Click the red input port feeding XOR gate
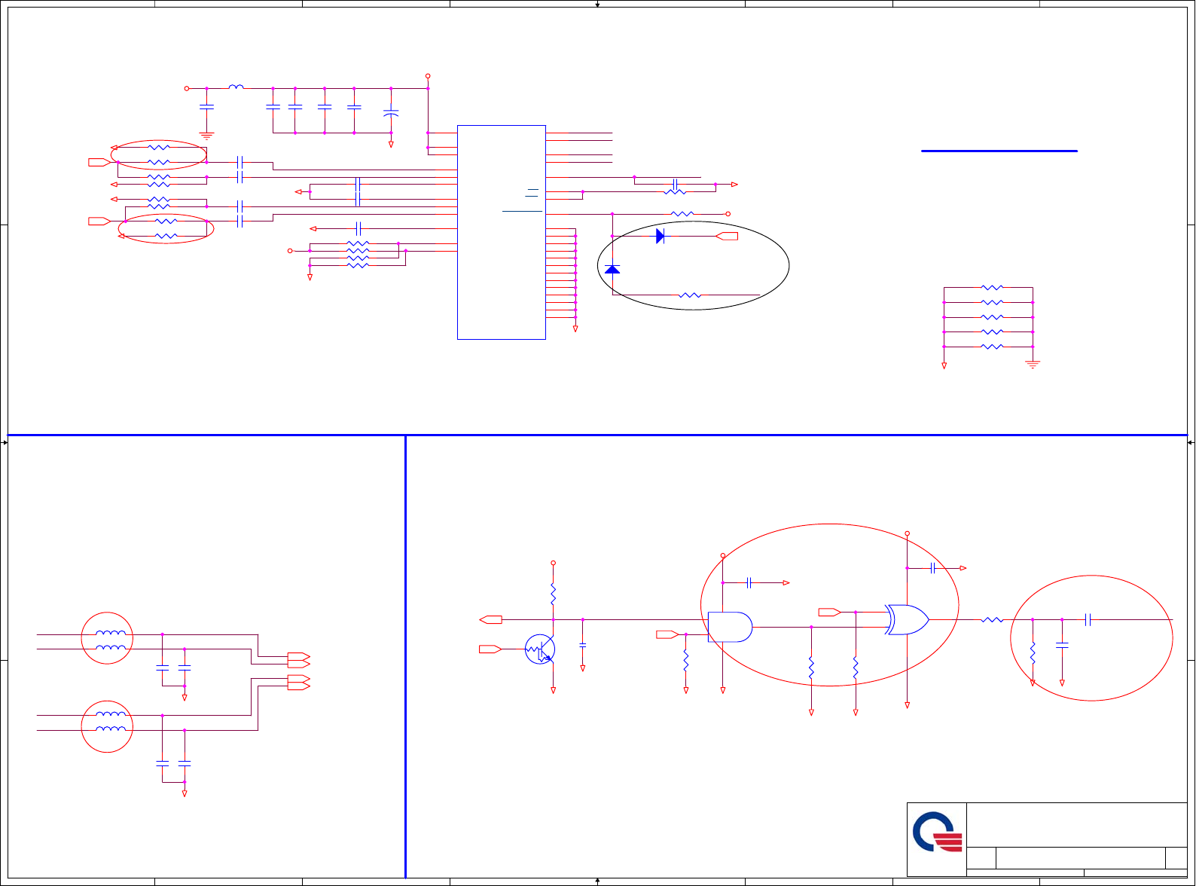 tap(830, 612)
